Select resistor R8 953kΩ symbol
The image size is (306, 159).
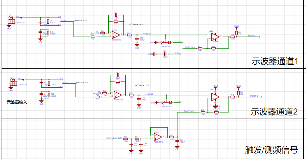coord(48,22)
